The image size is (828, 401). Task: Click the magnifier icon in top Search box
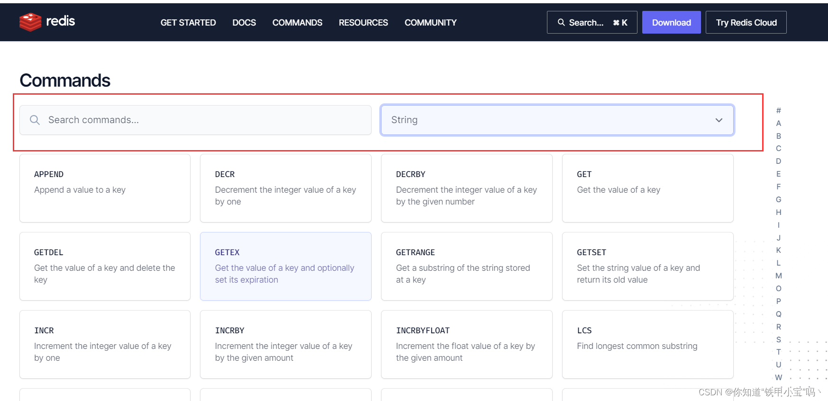[561, 22]
